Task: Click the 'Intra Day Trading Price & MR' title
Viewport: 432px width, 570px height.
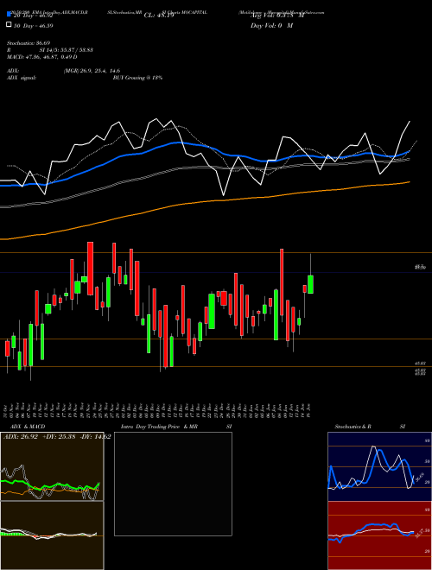Action: [x=159, y=427]
